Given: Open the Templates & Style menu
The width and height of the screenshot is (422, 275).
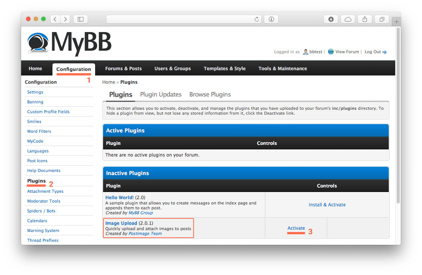Looking at the screenshot, I should [224, 68].
